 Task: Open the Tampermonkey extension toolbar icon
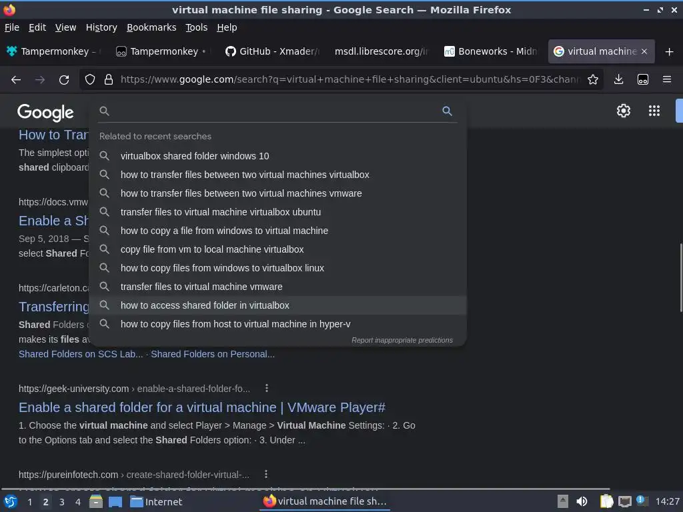pyautogui.click(x=642, y=80)
